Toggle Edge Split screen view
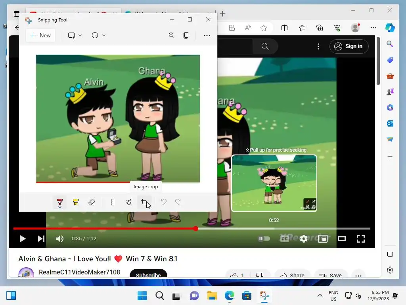 pyautogui.click(x=284, y=28)
